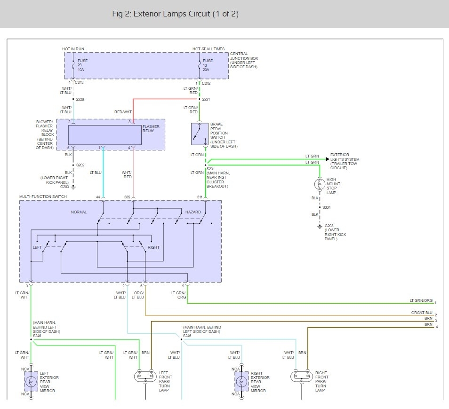The height and width of the screenshot is (409, 449).
Task: Click the ground symbol below splice S304
Action: coord(320,227)
